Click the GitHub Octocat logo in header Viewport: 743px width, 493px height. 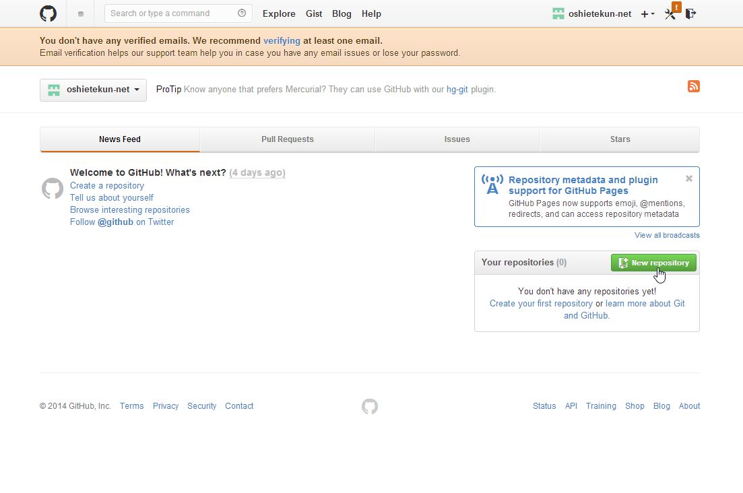coord(48,13)
